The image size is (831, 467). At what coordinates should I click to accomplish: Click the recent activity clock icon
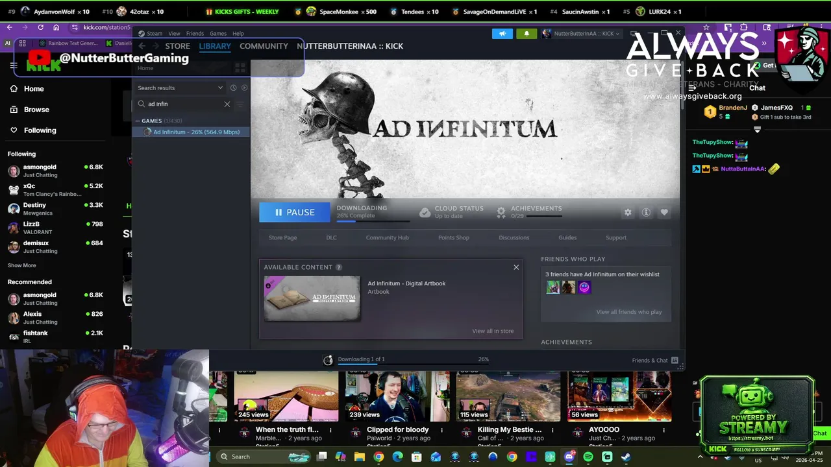click(x=233, y=88)
